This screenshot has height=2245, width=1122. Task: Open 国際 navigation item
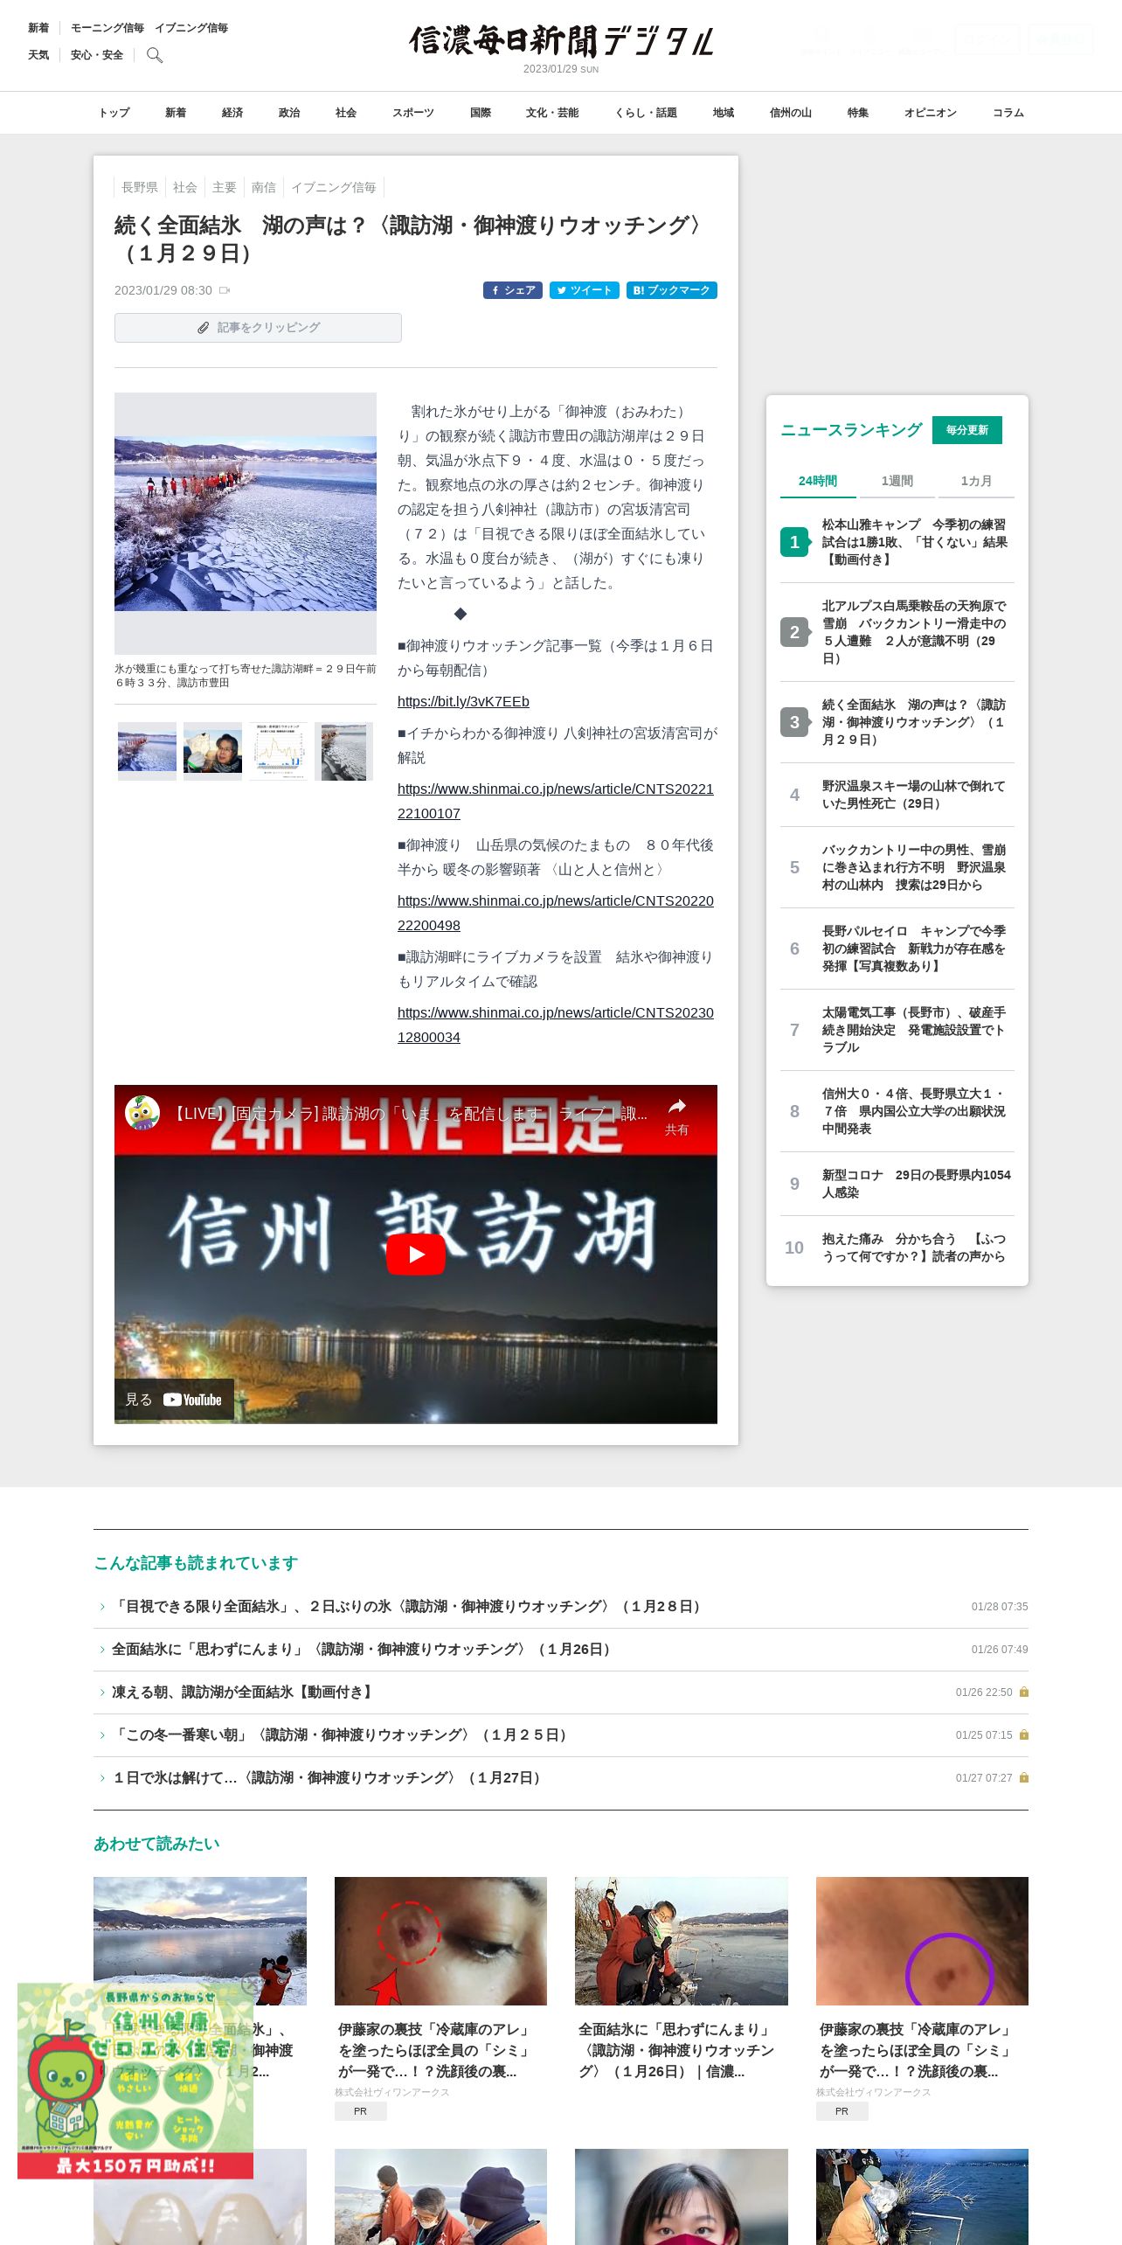pos(481,113)
